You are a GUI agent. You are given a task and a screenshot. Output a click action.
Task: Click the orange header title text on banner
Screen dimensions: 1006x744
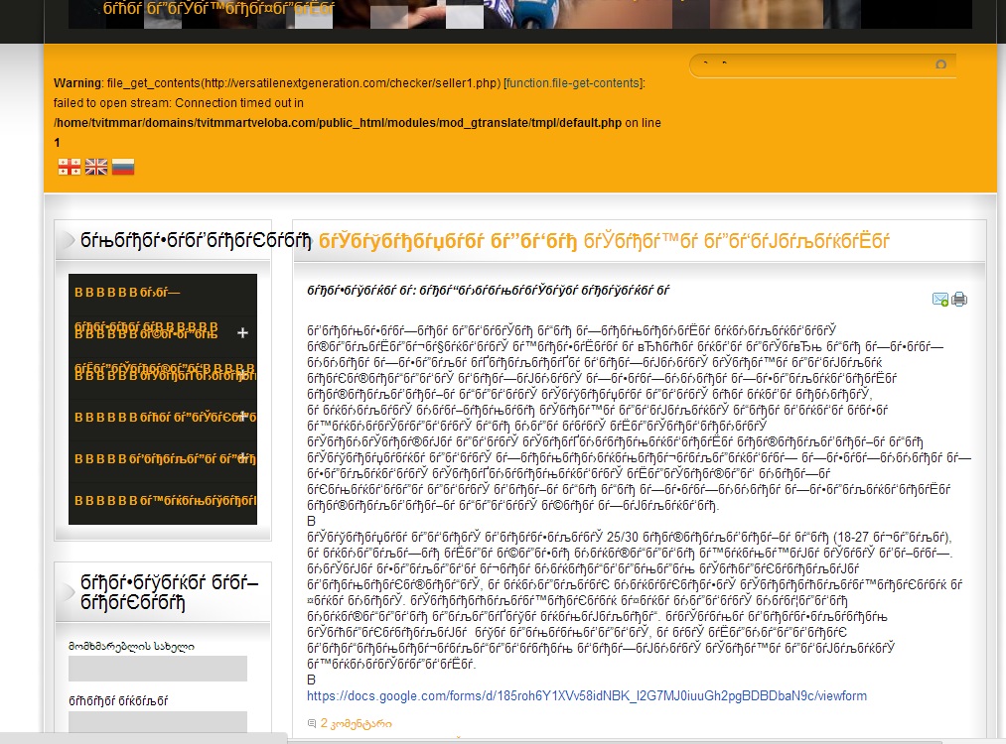click(x=218, y=9)
